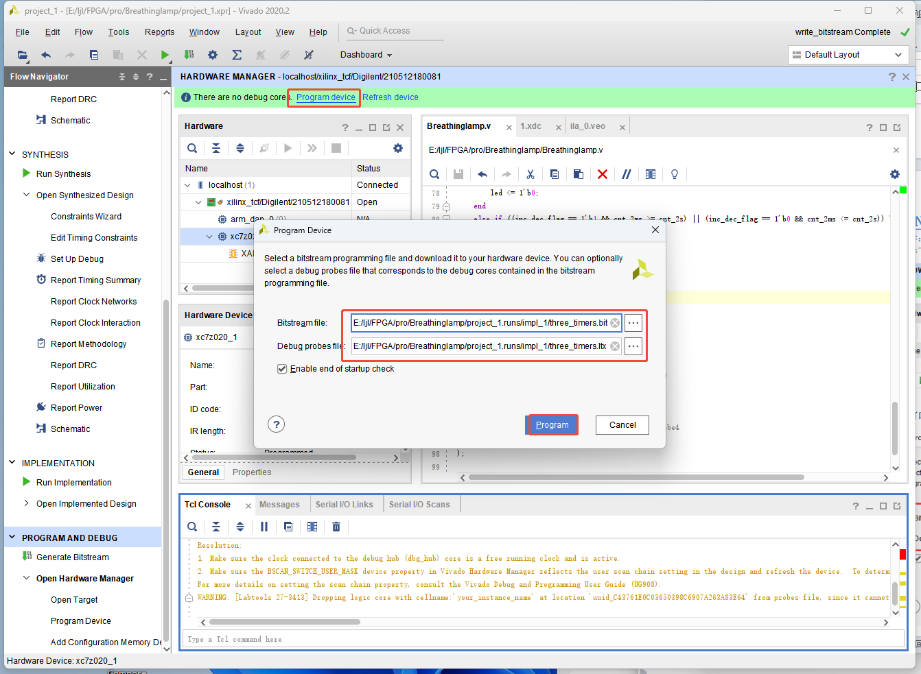Open the Flow menu
Screen dimensions: 921x674
tap(84, 32)
